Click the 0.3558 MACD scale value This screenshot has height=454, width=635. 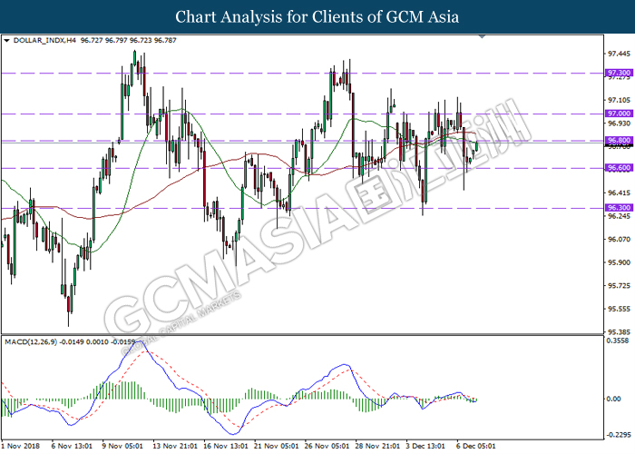[x=618, y=340]
